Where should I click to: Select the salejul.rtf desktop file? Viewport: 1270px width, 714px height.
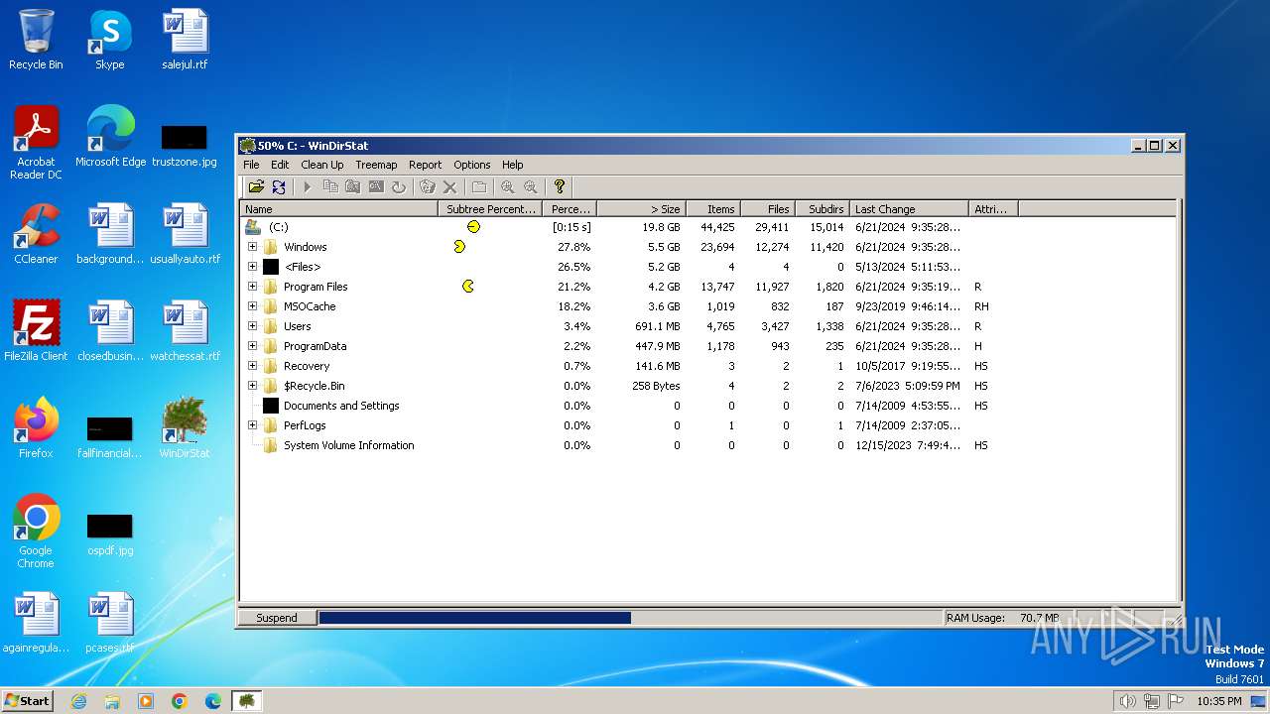pos(185,40)
